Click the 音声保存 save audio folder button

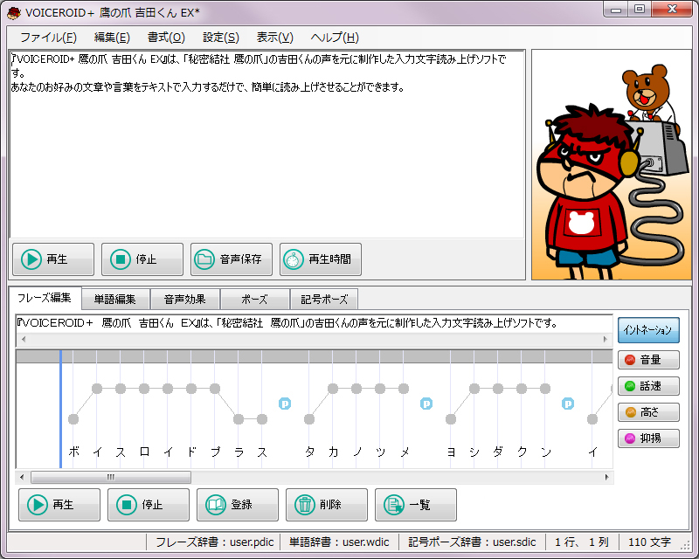point(232,259)
